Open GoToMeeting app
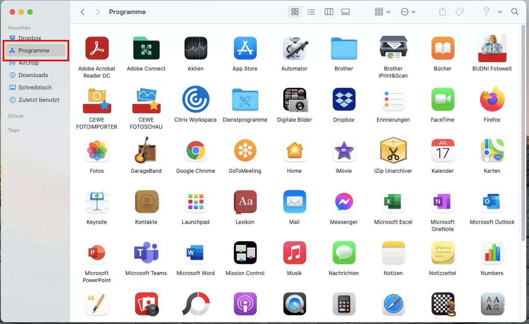 point(245,151)
